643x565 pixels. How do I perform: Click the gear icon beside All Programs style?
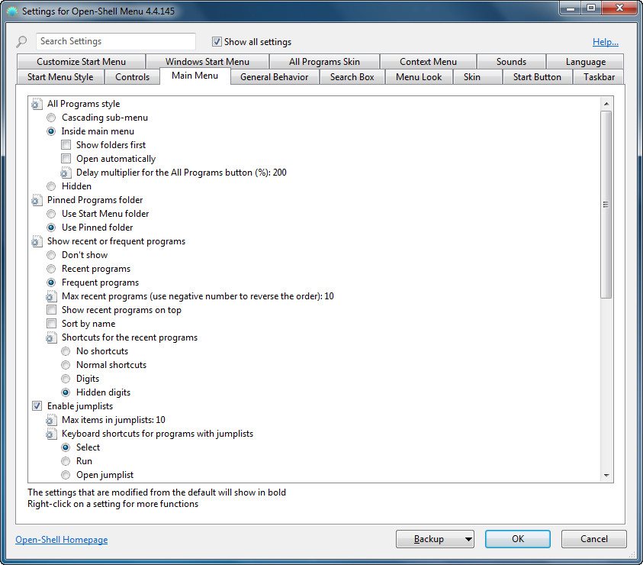click(37, 104)
